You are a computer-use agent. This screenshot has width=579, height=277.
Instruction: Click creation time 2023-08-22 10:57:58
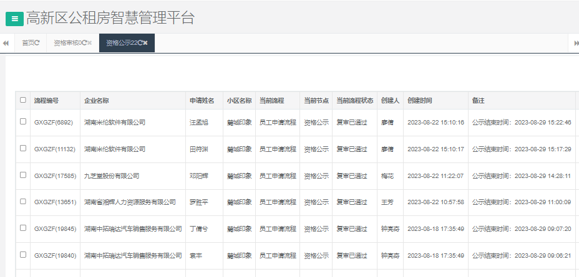[x=435, y=202]
